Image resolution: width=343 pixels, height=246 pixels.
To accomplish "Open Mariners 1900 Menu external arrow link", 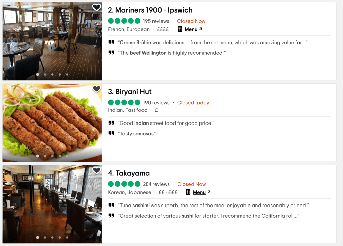I will [193, 29].
